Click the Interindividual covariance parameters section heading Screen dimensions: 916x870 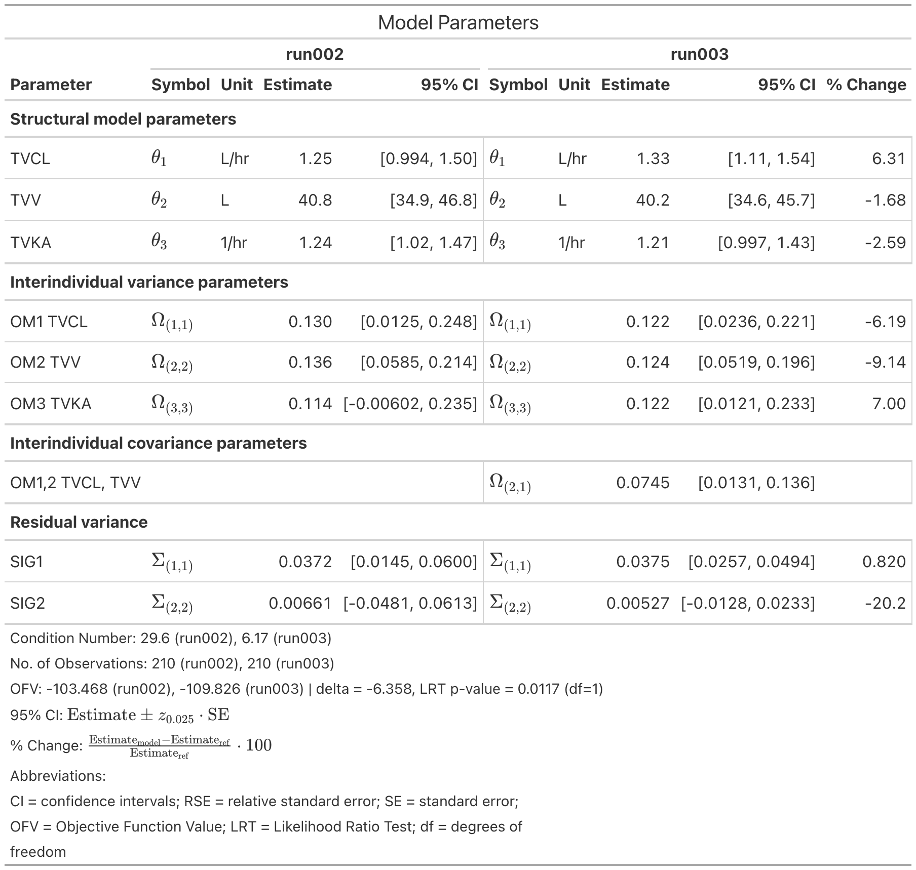pyautogui.click(x=158, y=443)
